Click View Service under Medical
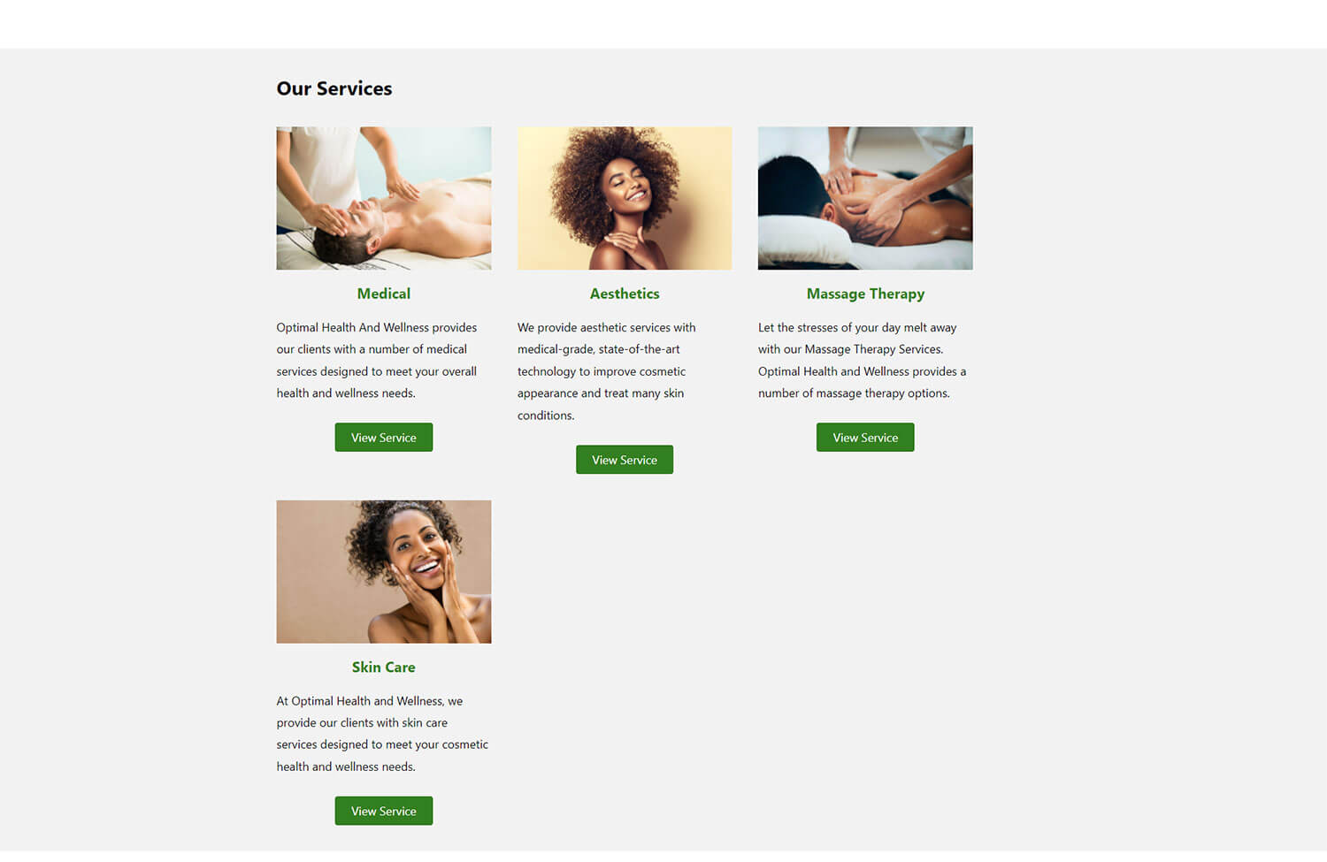The image size is (1327, 862). pos(383,438)
